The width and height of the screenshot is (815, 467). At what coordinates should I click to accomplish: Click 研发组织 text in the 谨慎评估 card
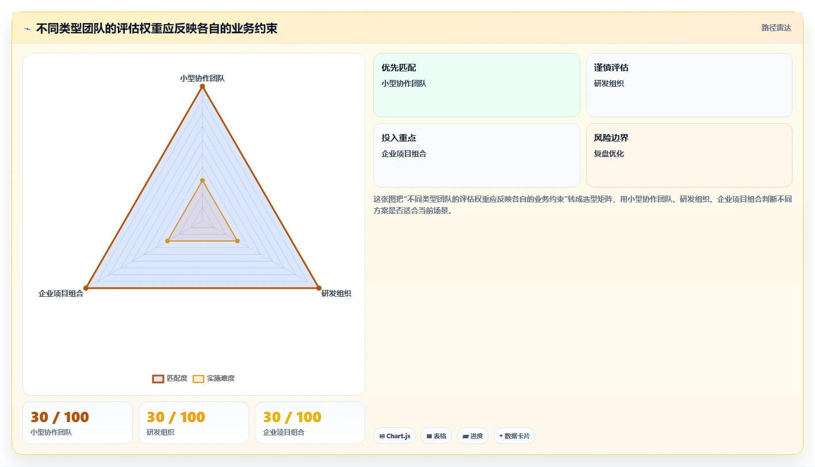point(609,83)
